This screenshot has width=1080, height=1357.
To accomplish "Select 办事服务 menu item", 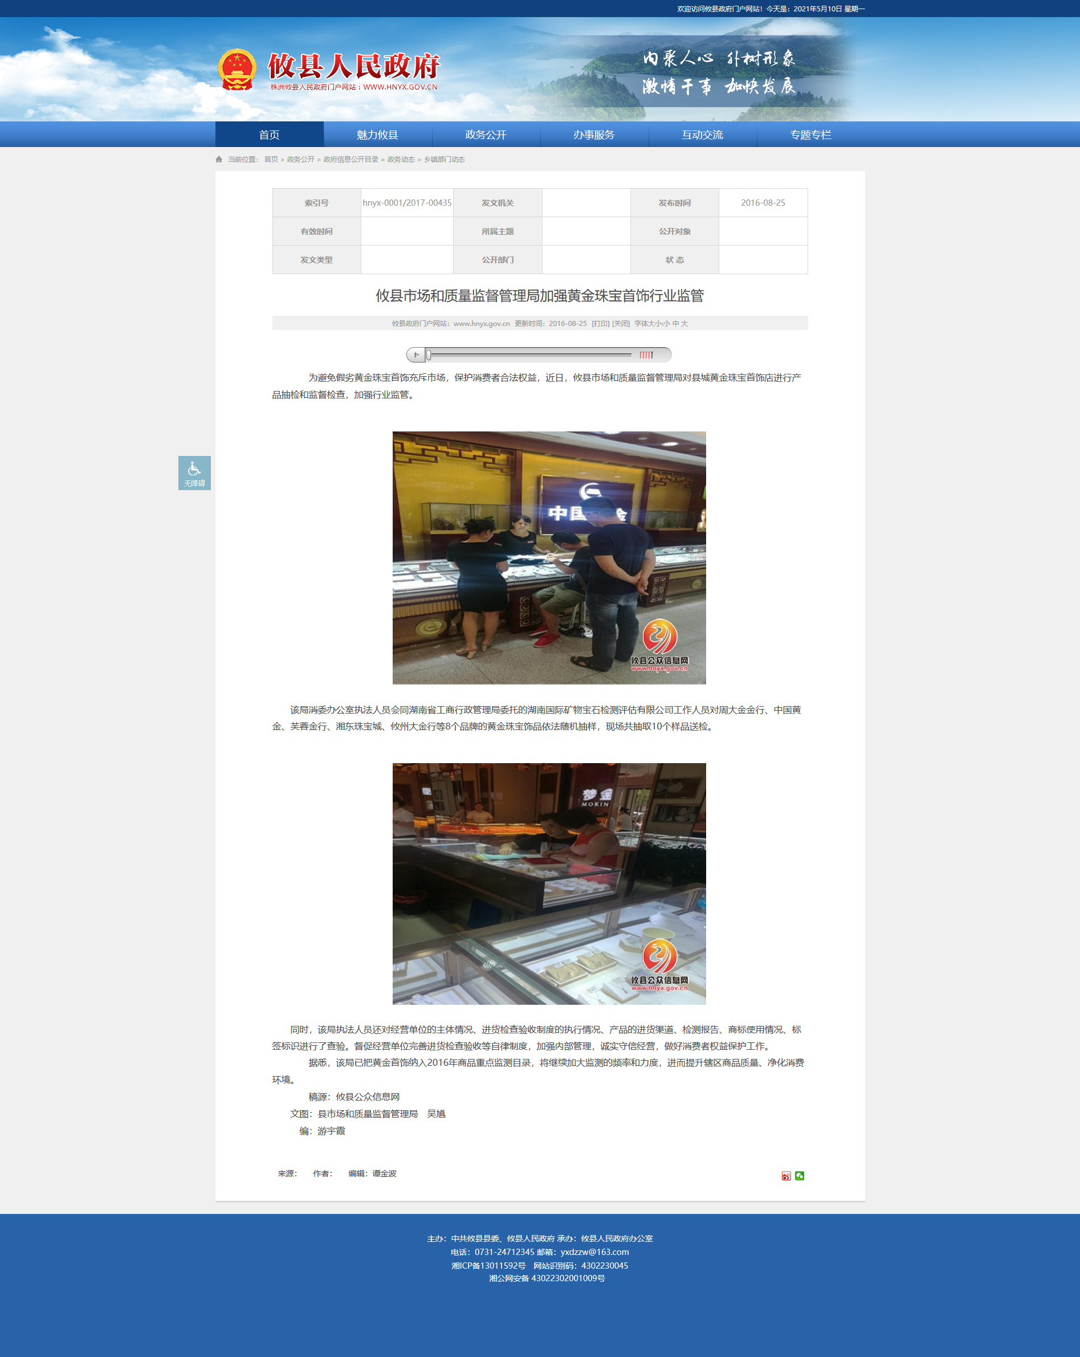I will pos(594,135).
